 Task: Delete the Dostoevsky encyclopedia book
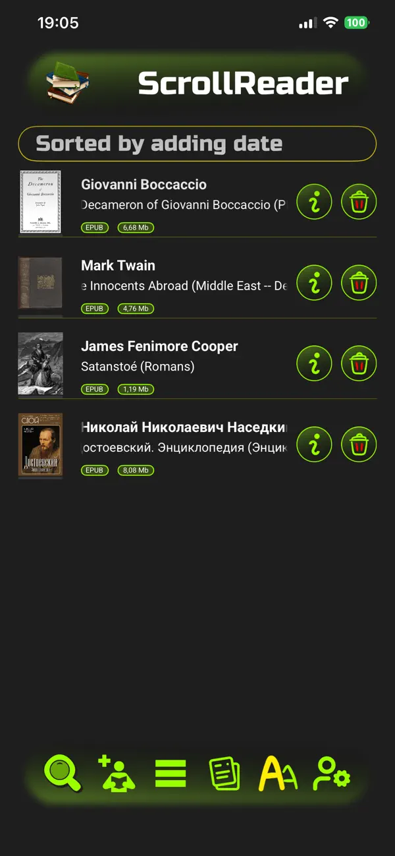359,444
